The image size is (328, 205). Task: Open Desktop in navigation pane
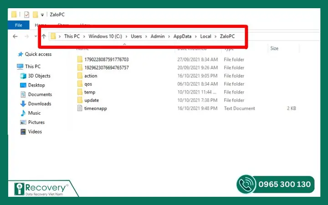tap(36, 85)
